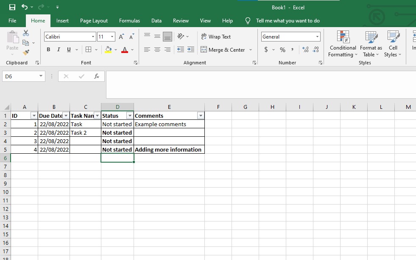Toggle Wrap Text option

[216, 37]
